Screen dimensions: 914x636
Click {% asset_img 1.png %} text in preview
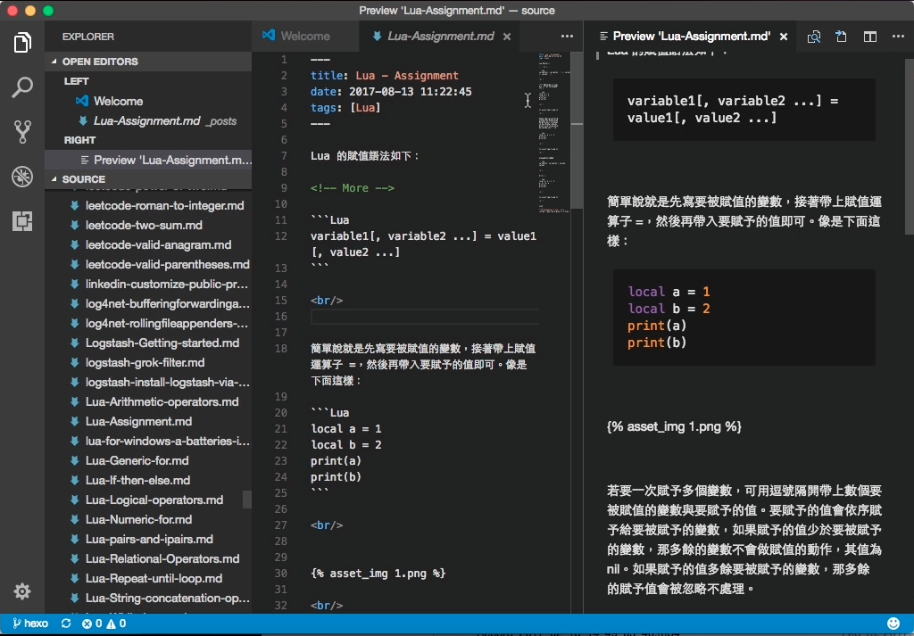[675, 427]
